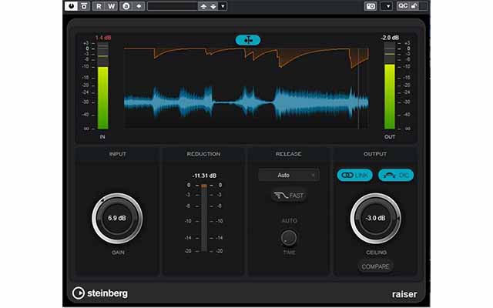
Task: Toggle the quick controls lock icon
Action: (414, 6)
